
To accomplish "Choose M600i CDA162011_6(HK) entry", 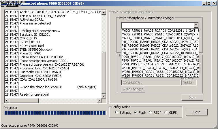I will coord(160,38).
